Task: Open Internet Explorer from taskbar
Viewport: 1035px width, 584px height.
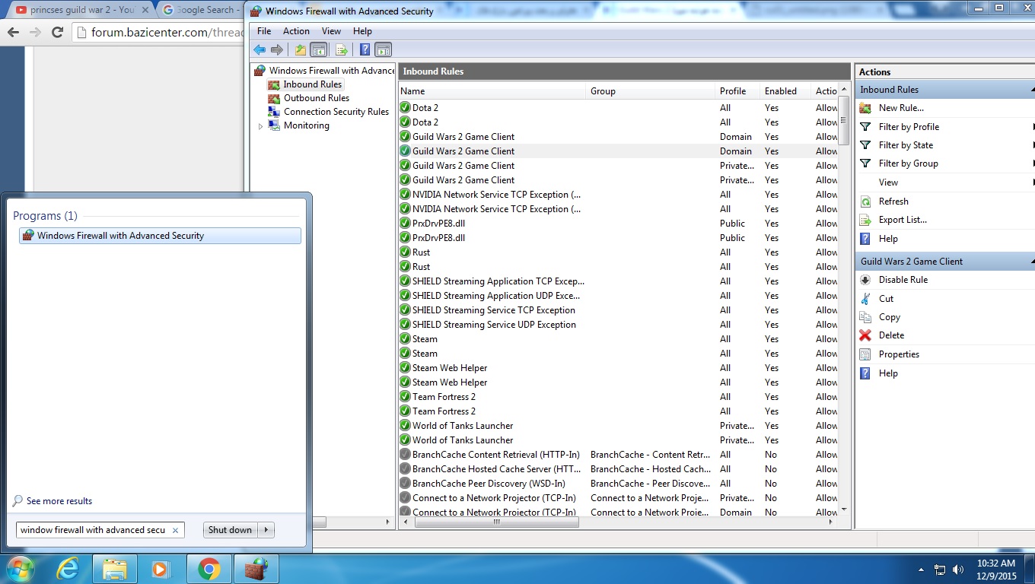Action: (x=68, y=569)
